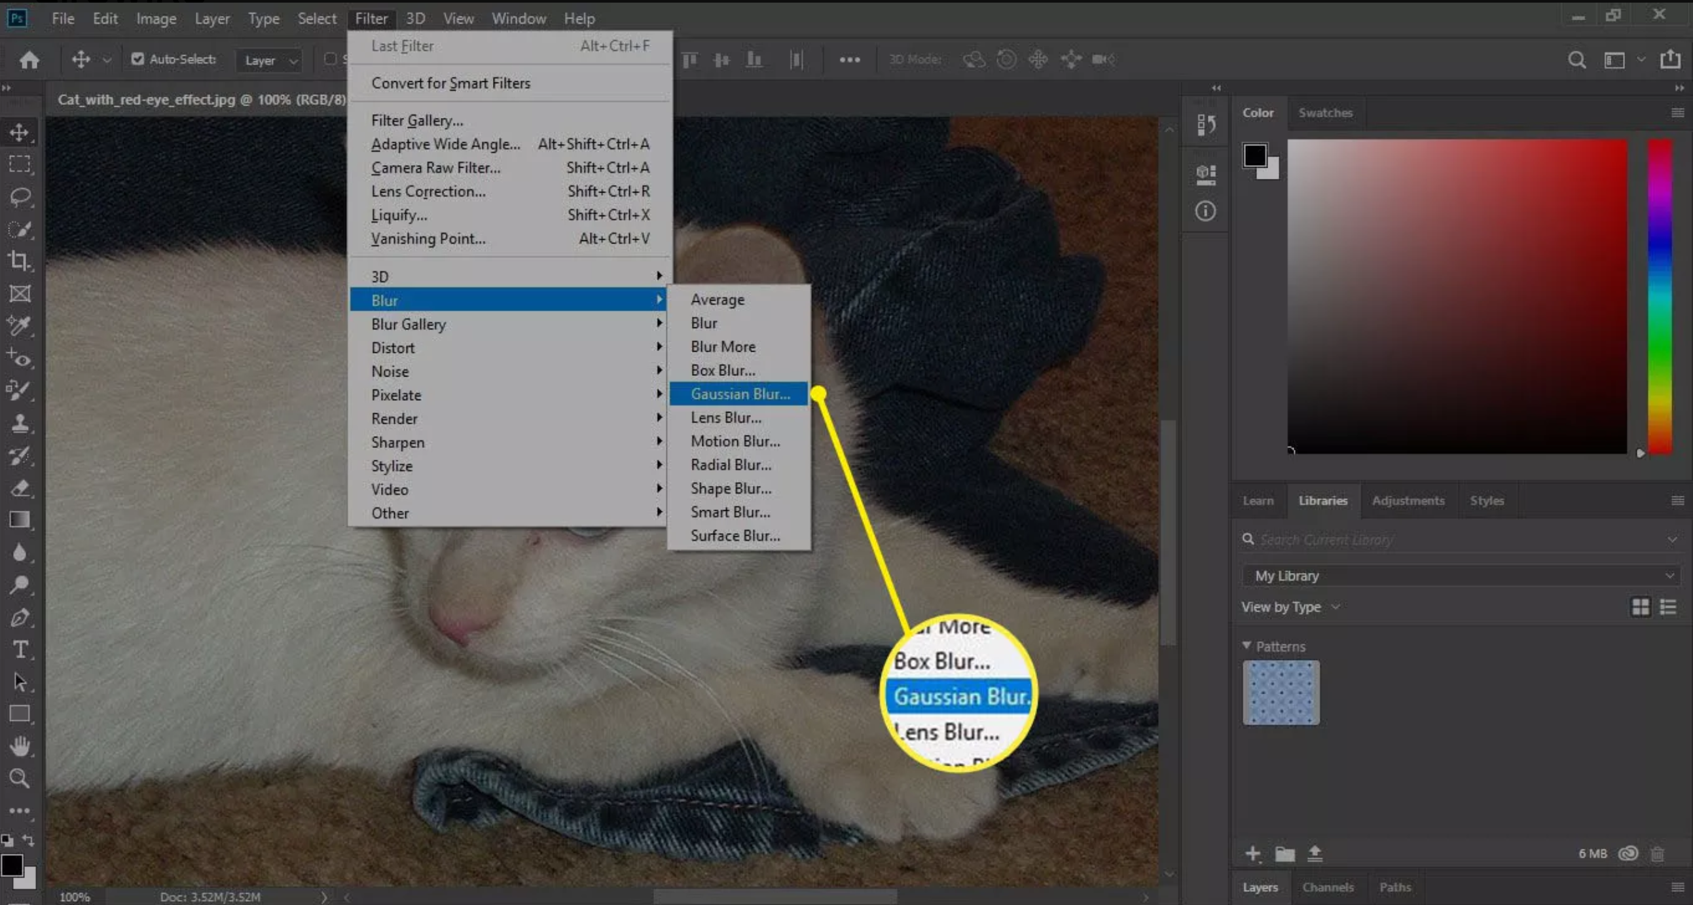This screenshot has width=1693, height=905.
Task: Select the Type tool
Action: (20, 650)
